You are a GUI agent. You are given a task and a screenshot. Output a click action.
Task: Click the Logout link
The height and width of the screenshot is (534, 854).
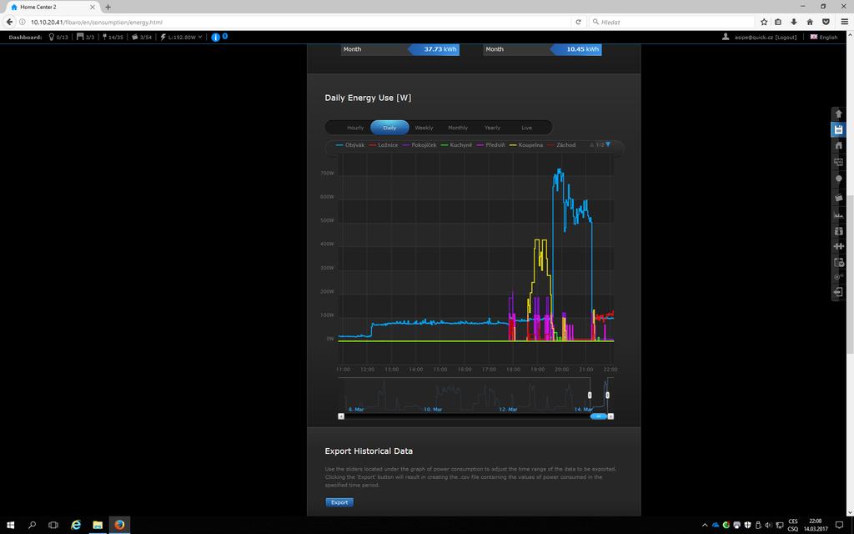786,37
